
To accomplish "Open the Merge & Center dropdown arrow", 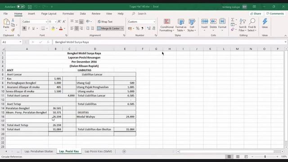I will (122, 28).
